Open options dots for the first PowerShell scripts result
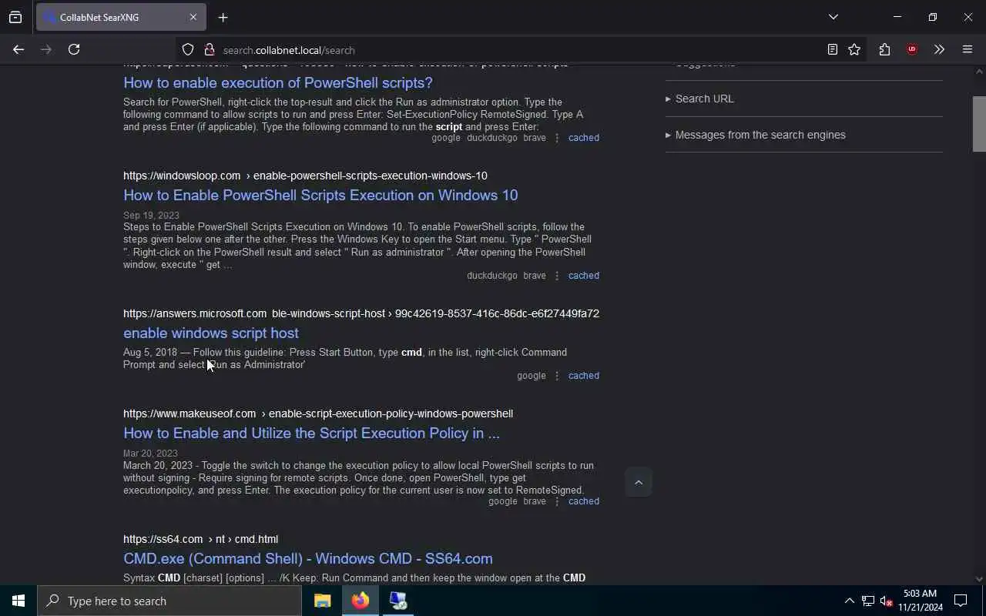 point(557,138)
